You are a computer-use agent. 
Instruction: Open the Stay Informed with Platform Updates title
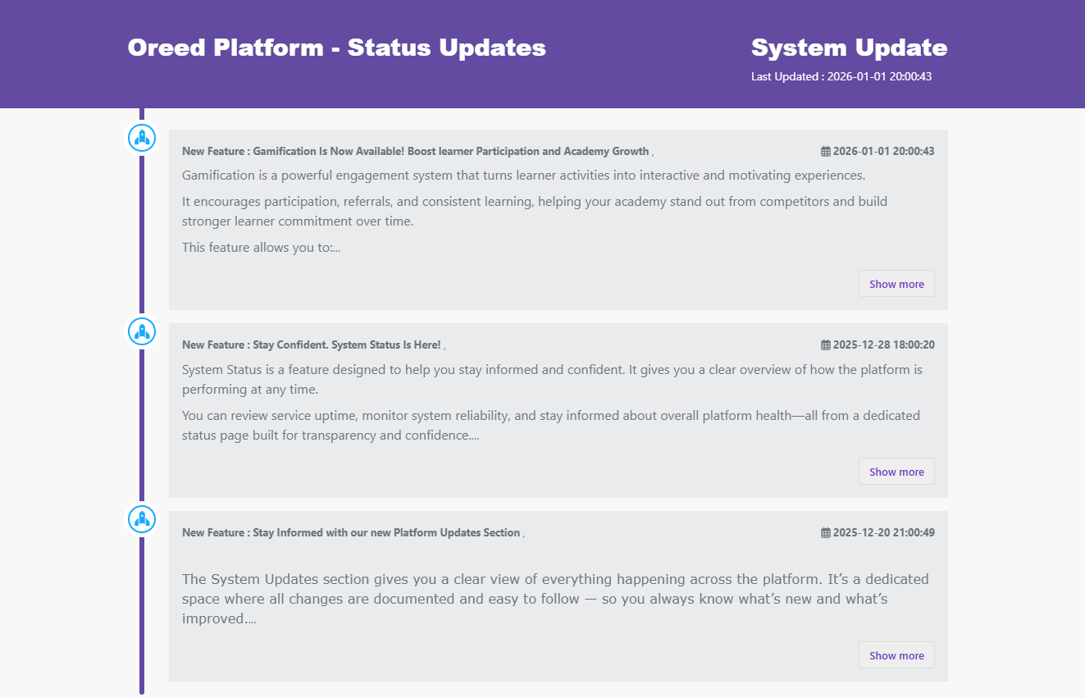(351, 533)
